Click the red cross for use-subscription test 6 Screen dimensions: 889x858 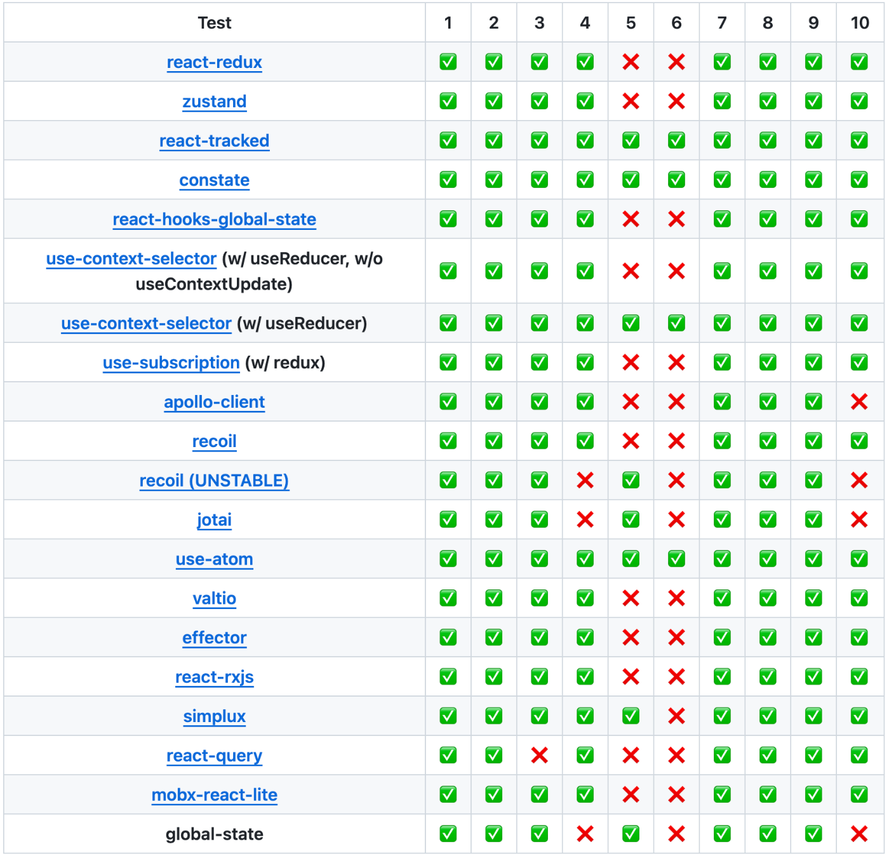tap(676, 363)
